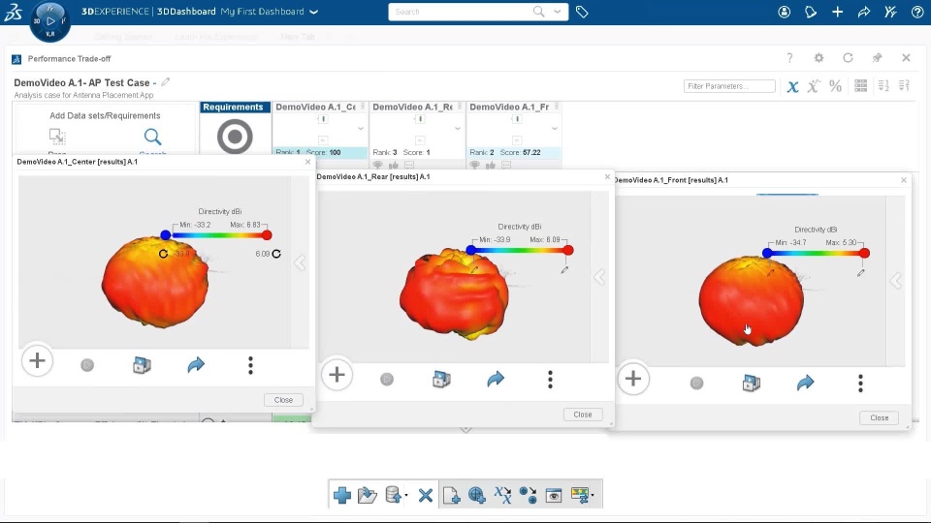Select the DemoVideo A.1_Fr column header
The width and height of the screenshot is (931, 523).
(509, 108)
